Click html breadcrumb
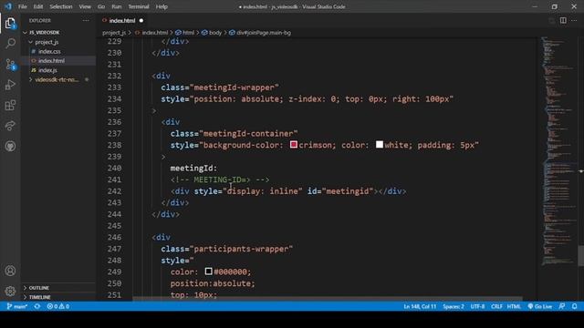The width and height of the screenshot is (584, 328). pos(188,33)
